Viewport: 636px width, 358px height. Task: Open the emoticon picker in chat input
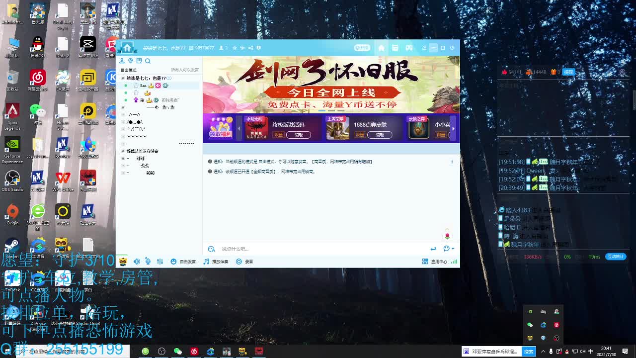(211, 249)
